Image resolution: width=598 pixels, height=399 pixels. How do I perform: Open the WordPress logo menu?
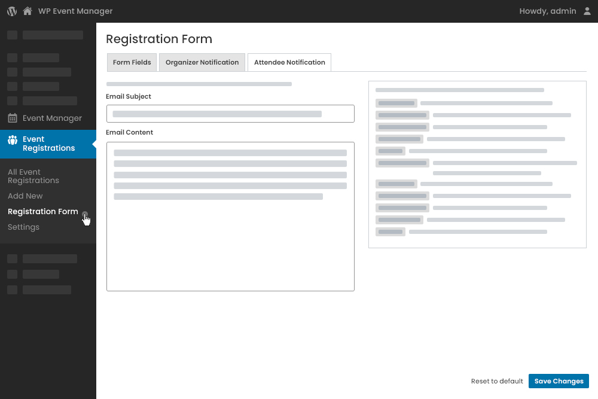point(12,11)
